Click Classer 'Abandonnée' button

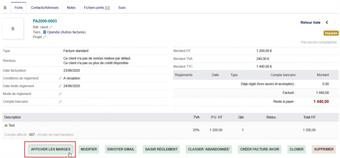coord(209,149)
